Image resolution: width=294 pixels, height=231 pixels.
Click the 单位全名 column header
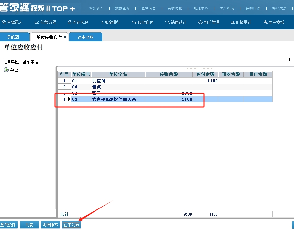pyautogui.click(x=118, y=74)
